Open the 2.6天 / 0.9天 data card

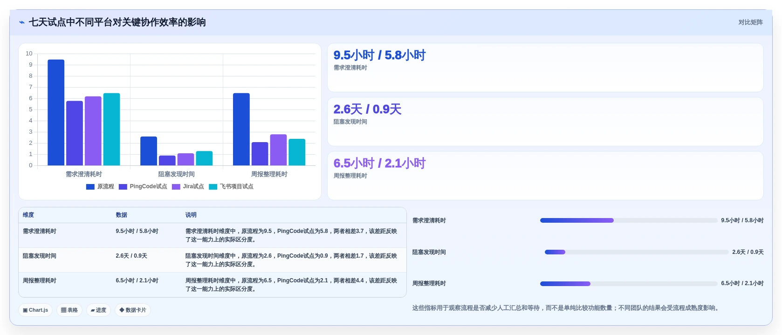(x=545, y=122)
